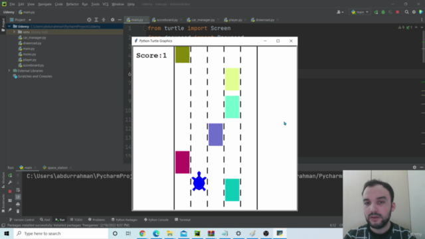Open TODO tool window
The width and height of the screenshot is (425, 239).
76,220
